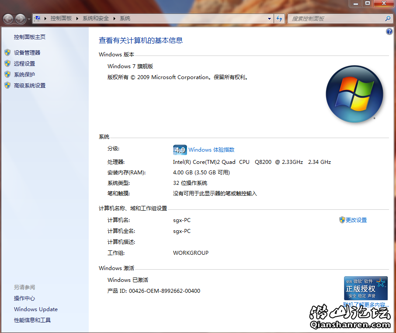Select sgx-PC next to 计算机名
The height and width of the screenshot is (333, 396).
click(182, 220)
